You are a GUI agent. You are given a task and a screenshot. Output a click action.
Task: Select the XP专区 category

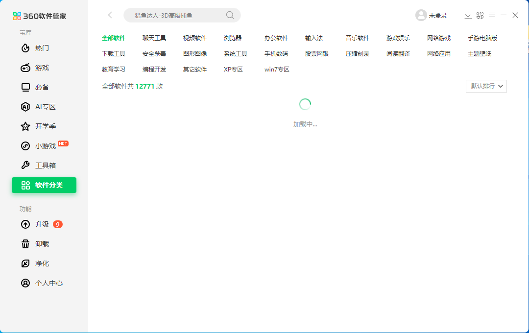point(233,70)
